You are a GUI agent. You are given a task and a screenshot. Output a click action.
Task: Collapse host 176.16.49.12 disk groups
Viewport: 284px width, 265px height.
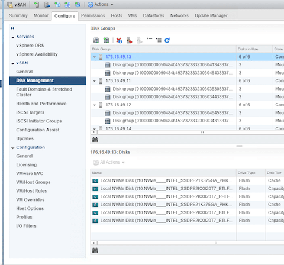95,105
